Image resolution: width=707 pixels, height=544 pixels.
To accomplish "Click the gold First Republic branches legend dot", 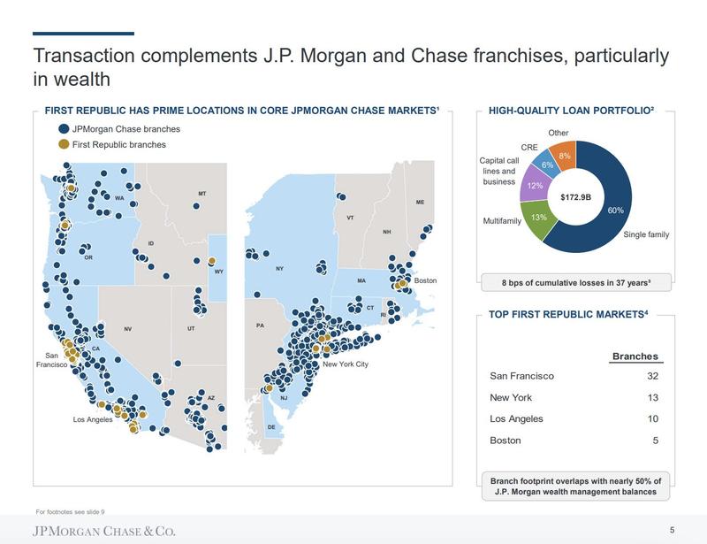I will tap(64, 144).
